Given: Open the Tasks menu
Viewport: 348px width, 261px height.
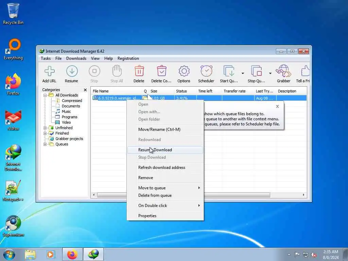Looking at the screenshot, I should pos(46,58).
